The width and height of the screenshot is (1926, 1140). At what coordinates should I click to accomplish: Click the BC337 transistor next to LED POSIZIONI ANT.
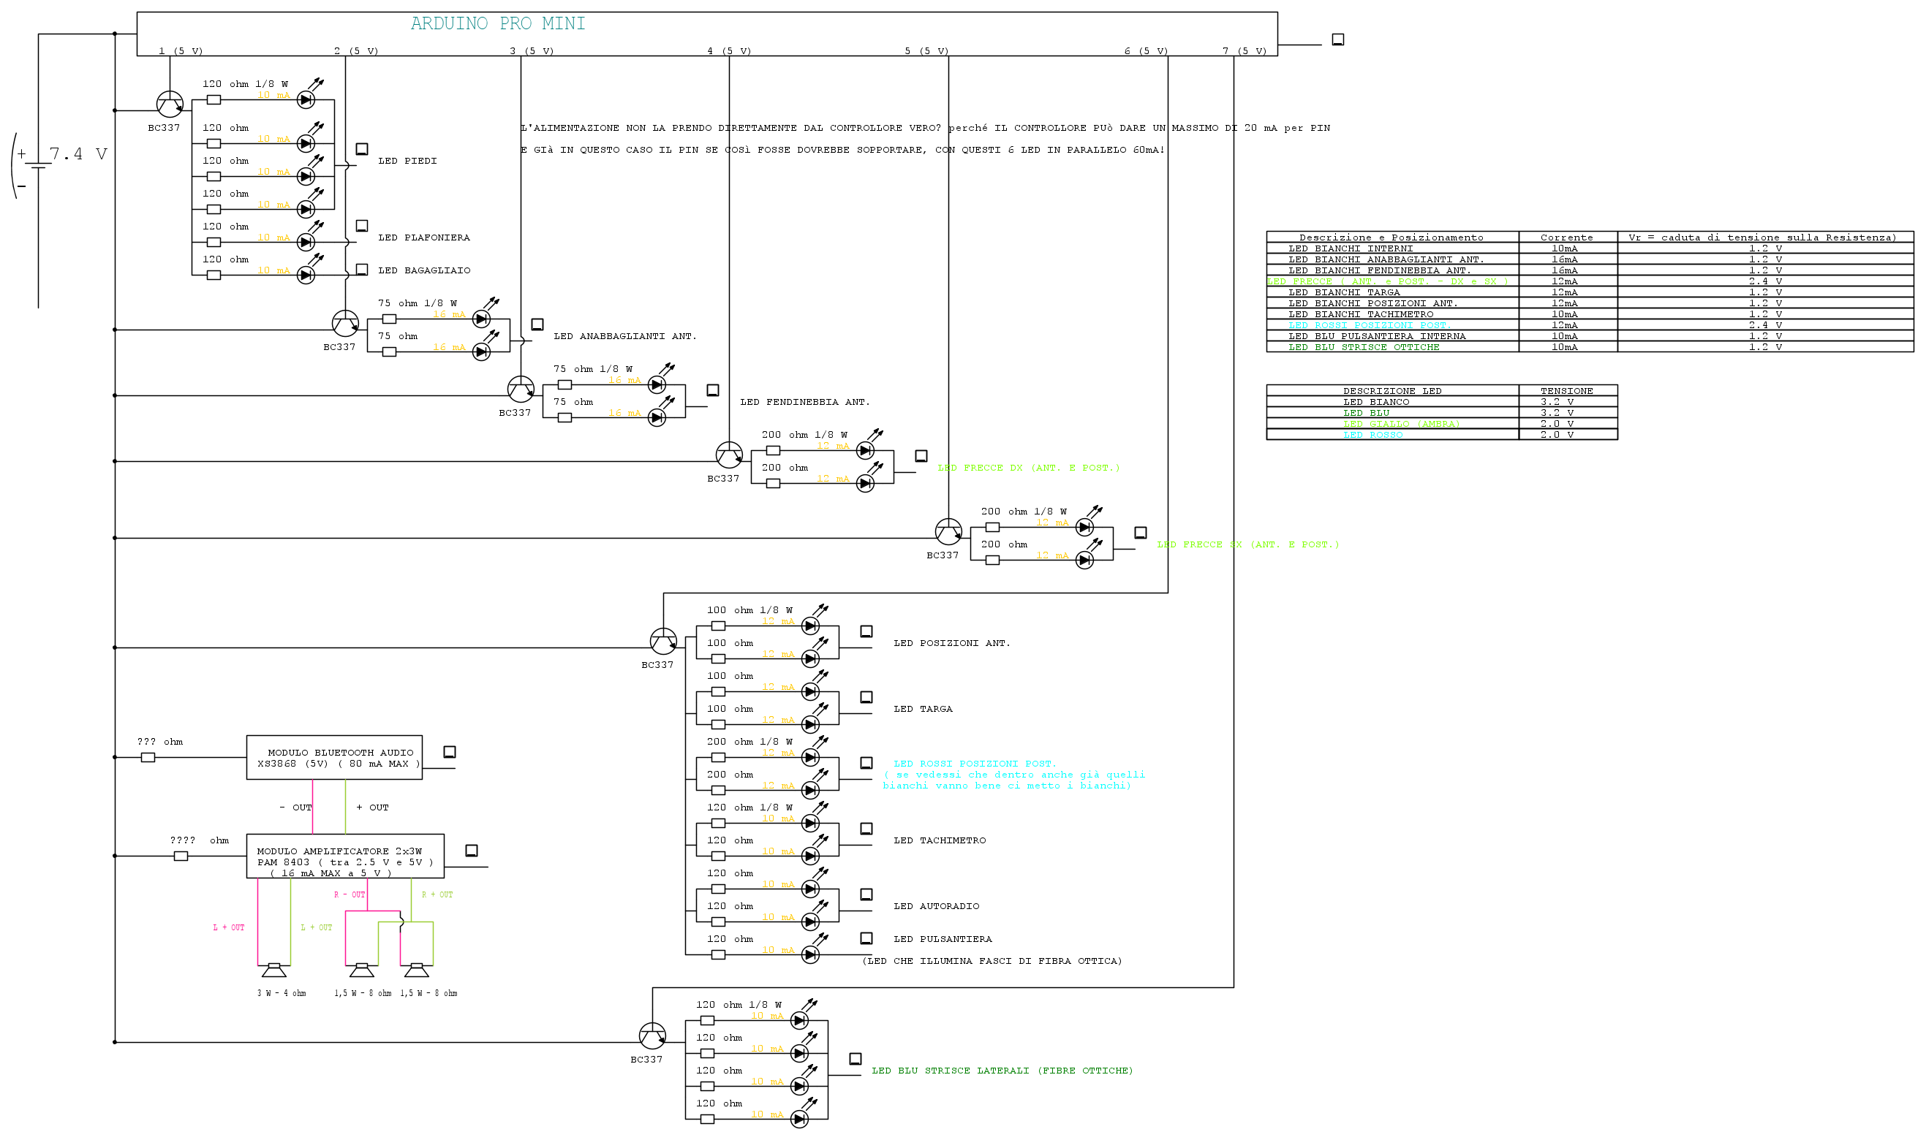pyautogui.click(x=662, y=641)
